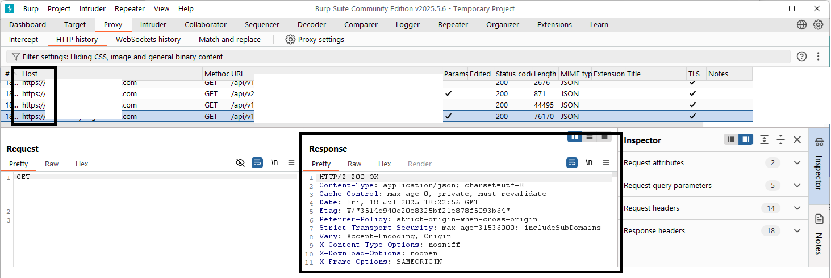This screenshot has width=831, height=278.
Task: Toggle word wrap in Response panel
Action: (x=572, y=162)
